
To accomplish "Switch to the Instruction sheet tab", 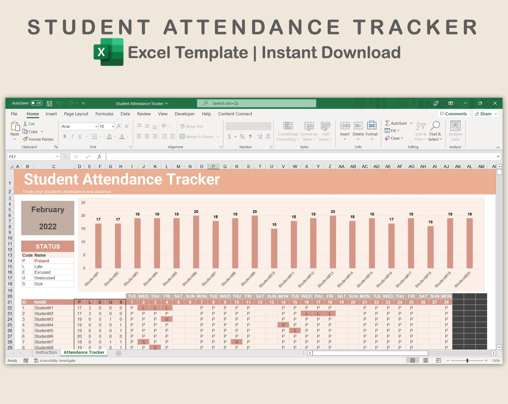I will tap(46, 352).
